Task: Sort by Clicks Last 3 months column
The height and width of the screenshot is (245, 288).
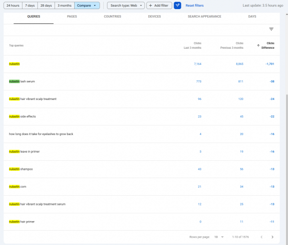Action: pyautogui.click(x=192, y=45)
